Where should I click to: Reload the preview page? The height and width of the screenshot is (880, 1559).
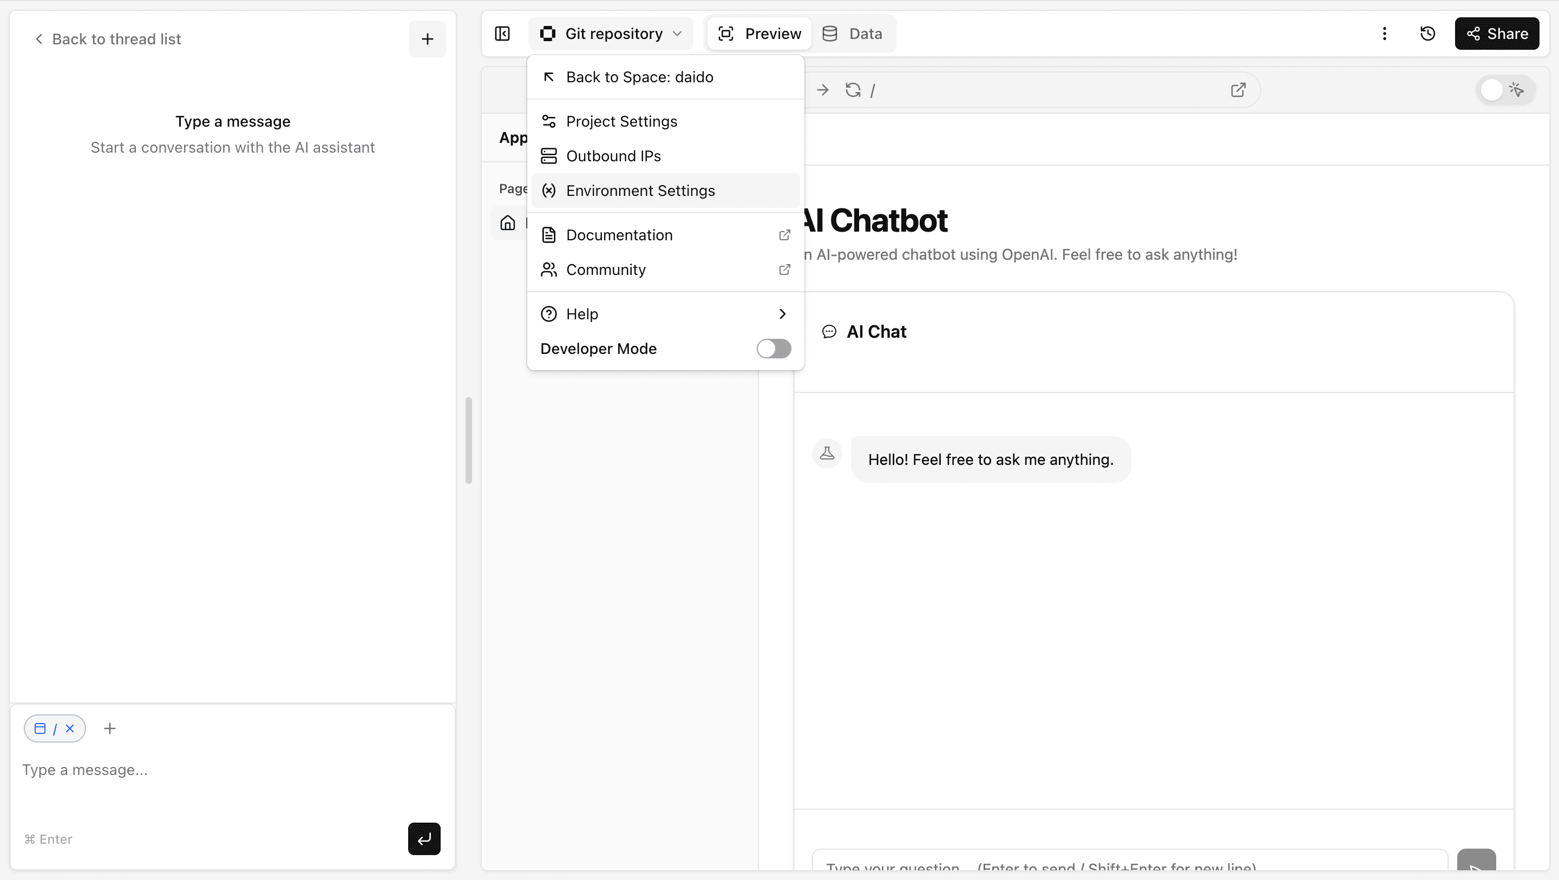pyautogui.click(x=853, y=90)
